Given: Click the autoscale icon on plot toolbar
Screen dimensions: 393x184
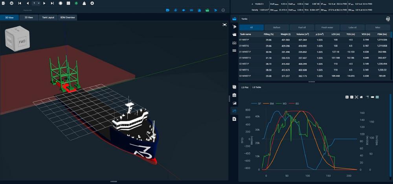Looking at the screenshot, I should coord(356,97).
